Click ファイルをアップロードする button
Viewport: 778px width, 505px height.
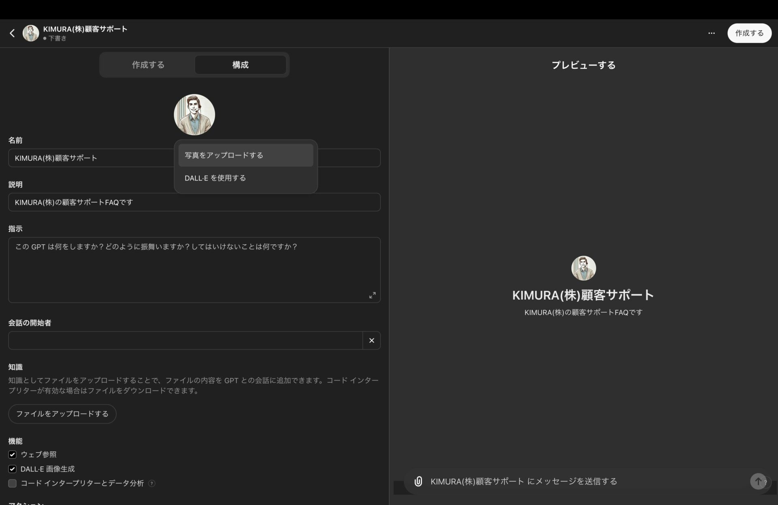tap(62, 413)
